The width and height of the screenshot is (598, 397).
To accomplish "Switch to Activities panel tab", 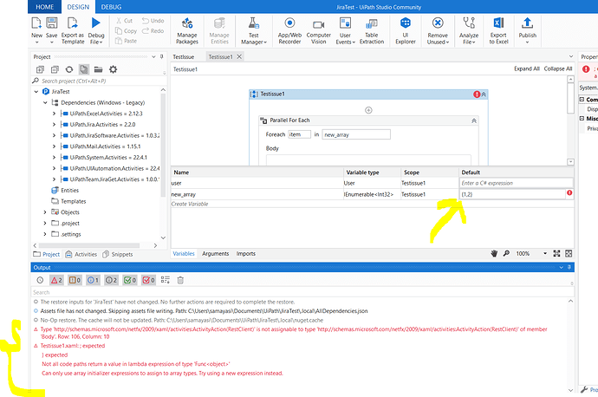I will pyautogui.click(x=81, y=254).
